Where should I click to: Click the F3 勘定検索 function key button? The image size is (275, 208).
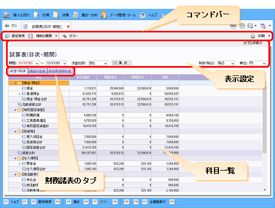[41, 202]
